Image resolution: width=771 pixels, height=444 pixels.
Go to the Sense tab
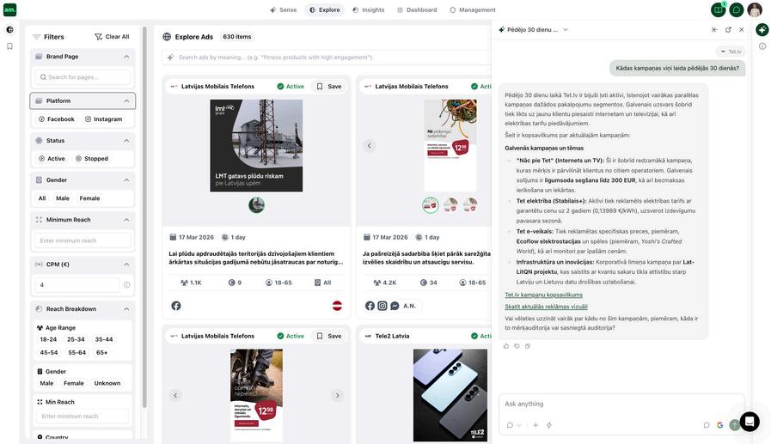pyautogui.click(x=284, y=9)
